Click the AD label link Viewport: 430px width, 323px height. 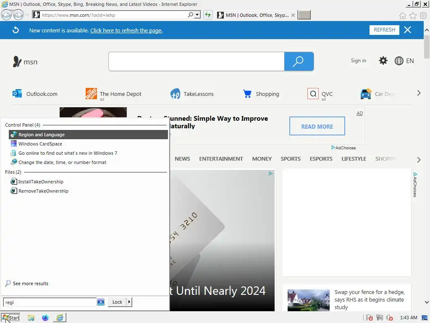click(359, 113)
